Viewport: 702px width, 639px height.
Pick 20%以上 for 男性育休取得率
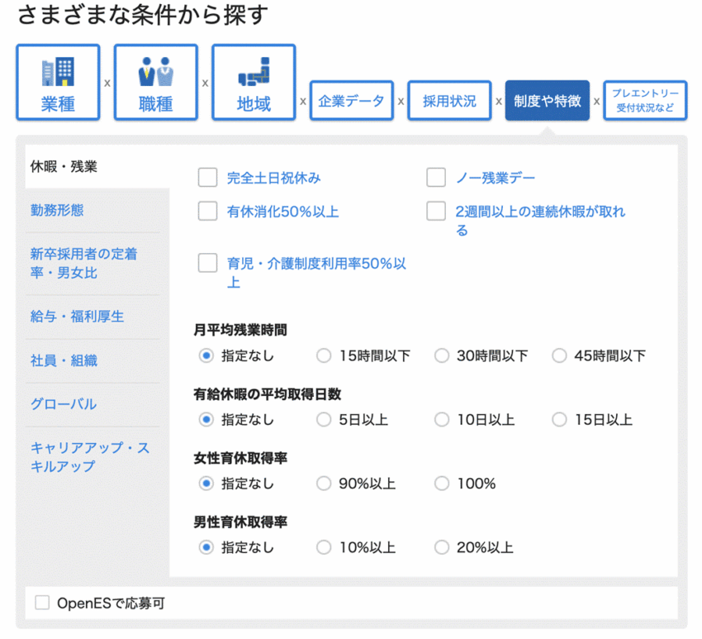tap(443, 547)
